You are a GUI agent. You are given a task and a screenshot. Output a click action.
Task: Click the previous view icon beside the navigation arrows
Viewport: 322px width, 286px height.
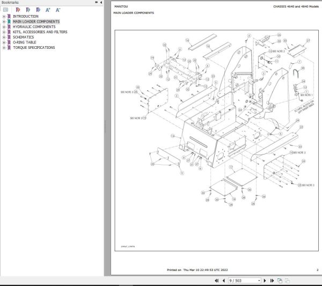click(280, 281)
